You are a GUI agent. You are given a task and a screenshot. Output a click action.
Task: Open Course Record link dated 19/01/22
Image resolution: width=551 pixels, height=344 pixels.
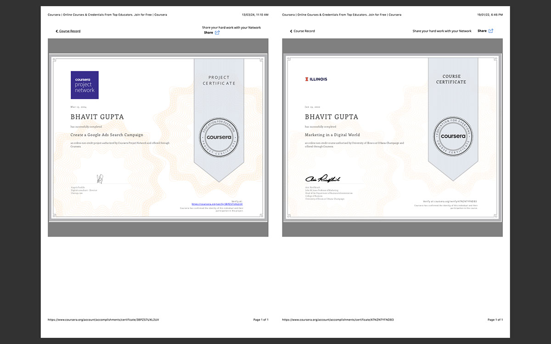(x=304, y=31)
